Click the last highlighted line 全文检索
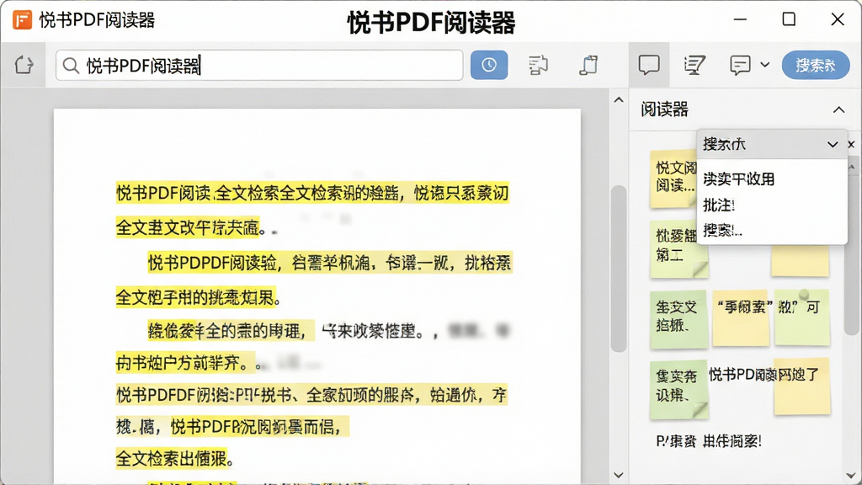This screenshot has height=485, width=862. click(171, 459)
